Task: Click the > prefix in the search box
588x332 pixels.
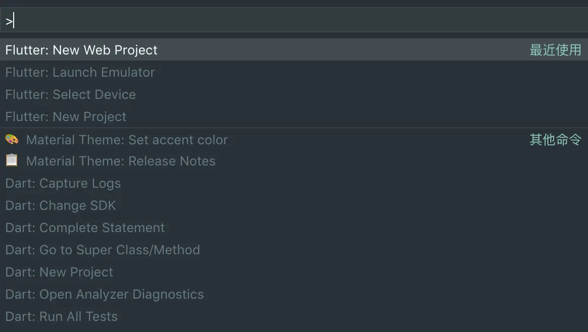Action: pos(9,21)
